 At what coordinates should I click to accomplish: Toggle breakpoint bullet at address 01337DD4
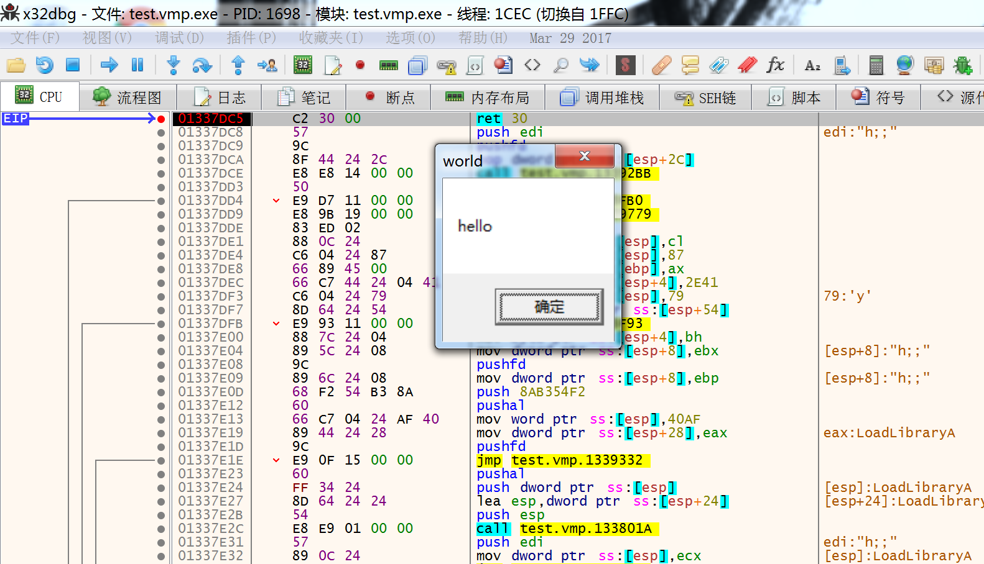pyautogui.click(x=161, y=201)
